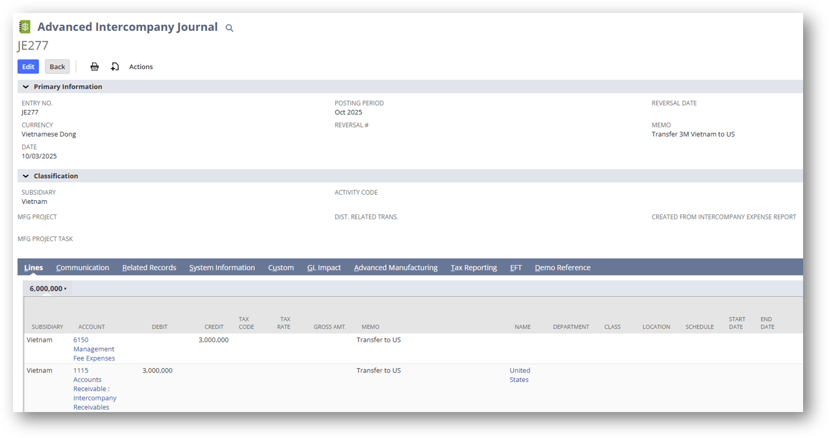Switch to the Related Records tab
The height and width of the screenshot is (438, 829).
(149, 267)
